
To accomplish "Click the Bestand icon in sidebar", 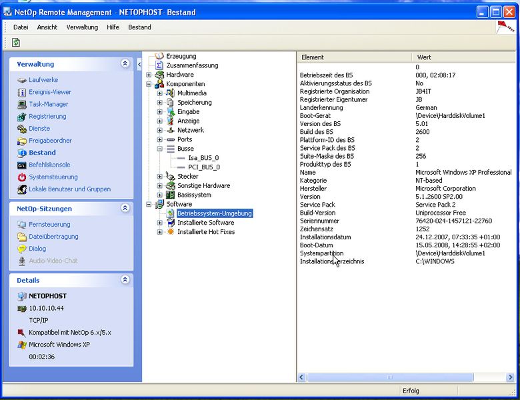I will point(22,153).
